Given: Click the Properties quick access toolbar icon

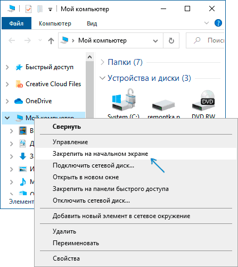Looking at the screenshot, I should [x=28, y=9].
